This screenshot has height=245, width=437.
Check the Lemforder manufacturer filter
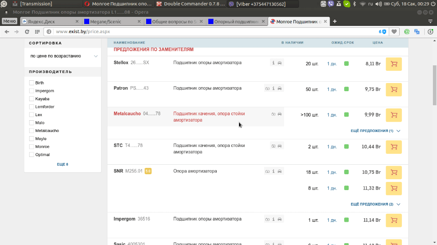[x=31, y=107]
